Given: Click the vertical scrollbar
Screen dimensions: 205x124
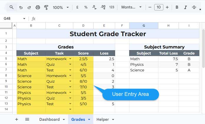Looking at the screenshot, I should tap(203, 48).
